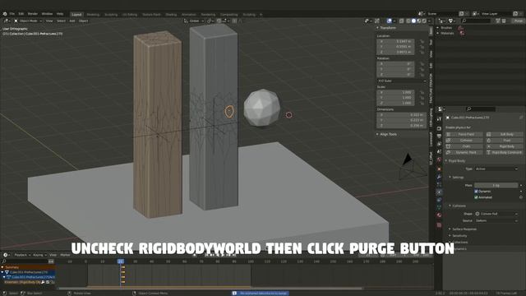Expand the Sensitivity panel
This screenshot has height=296, width=526.
459,236
